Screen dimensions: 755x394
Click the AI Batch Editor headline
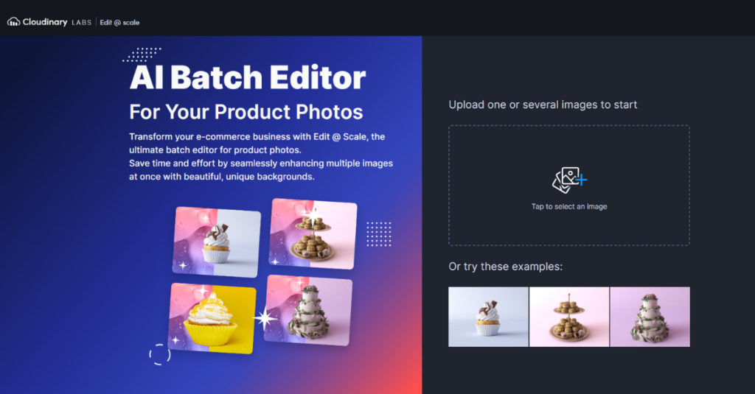pyautogui.click(x=248, y=77)
